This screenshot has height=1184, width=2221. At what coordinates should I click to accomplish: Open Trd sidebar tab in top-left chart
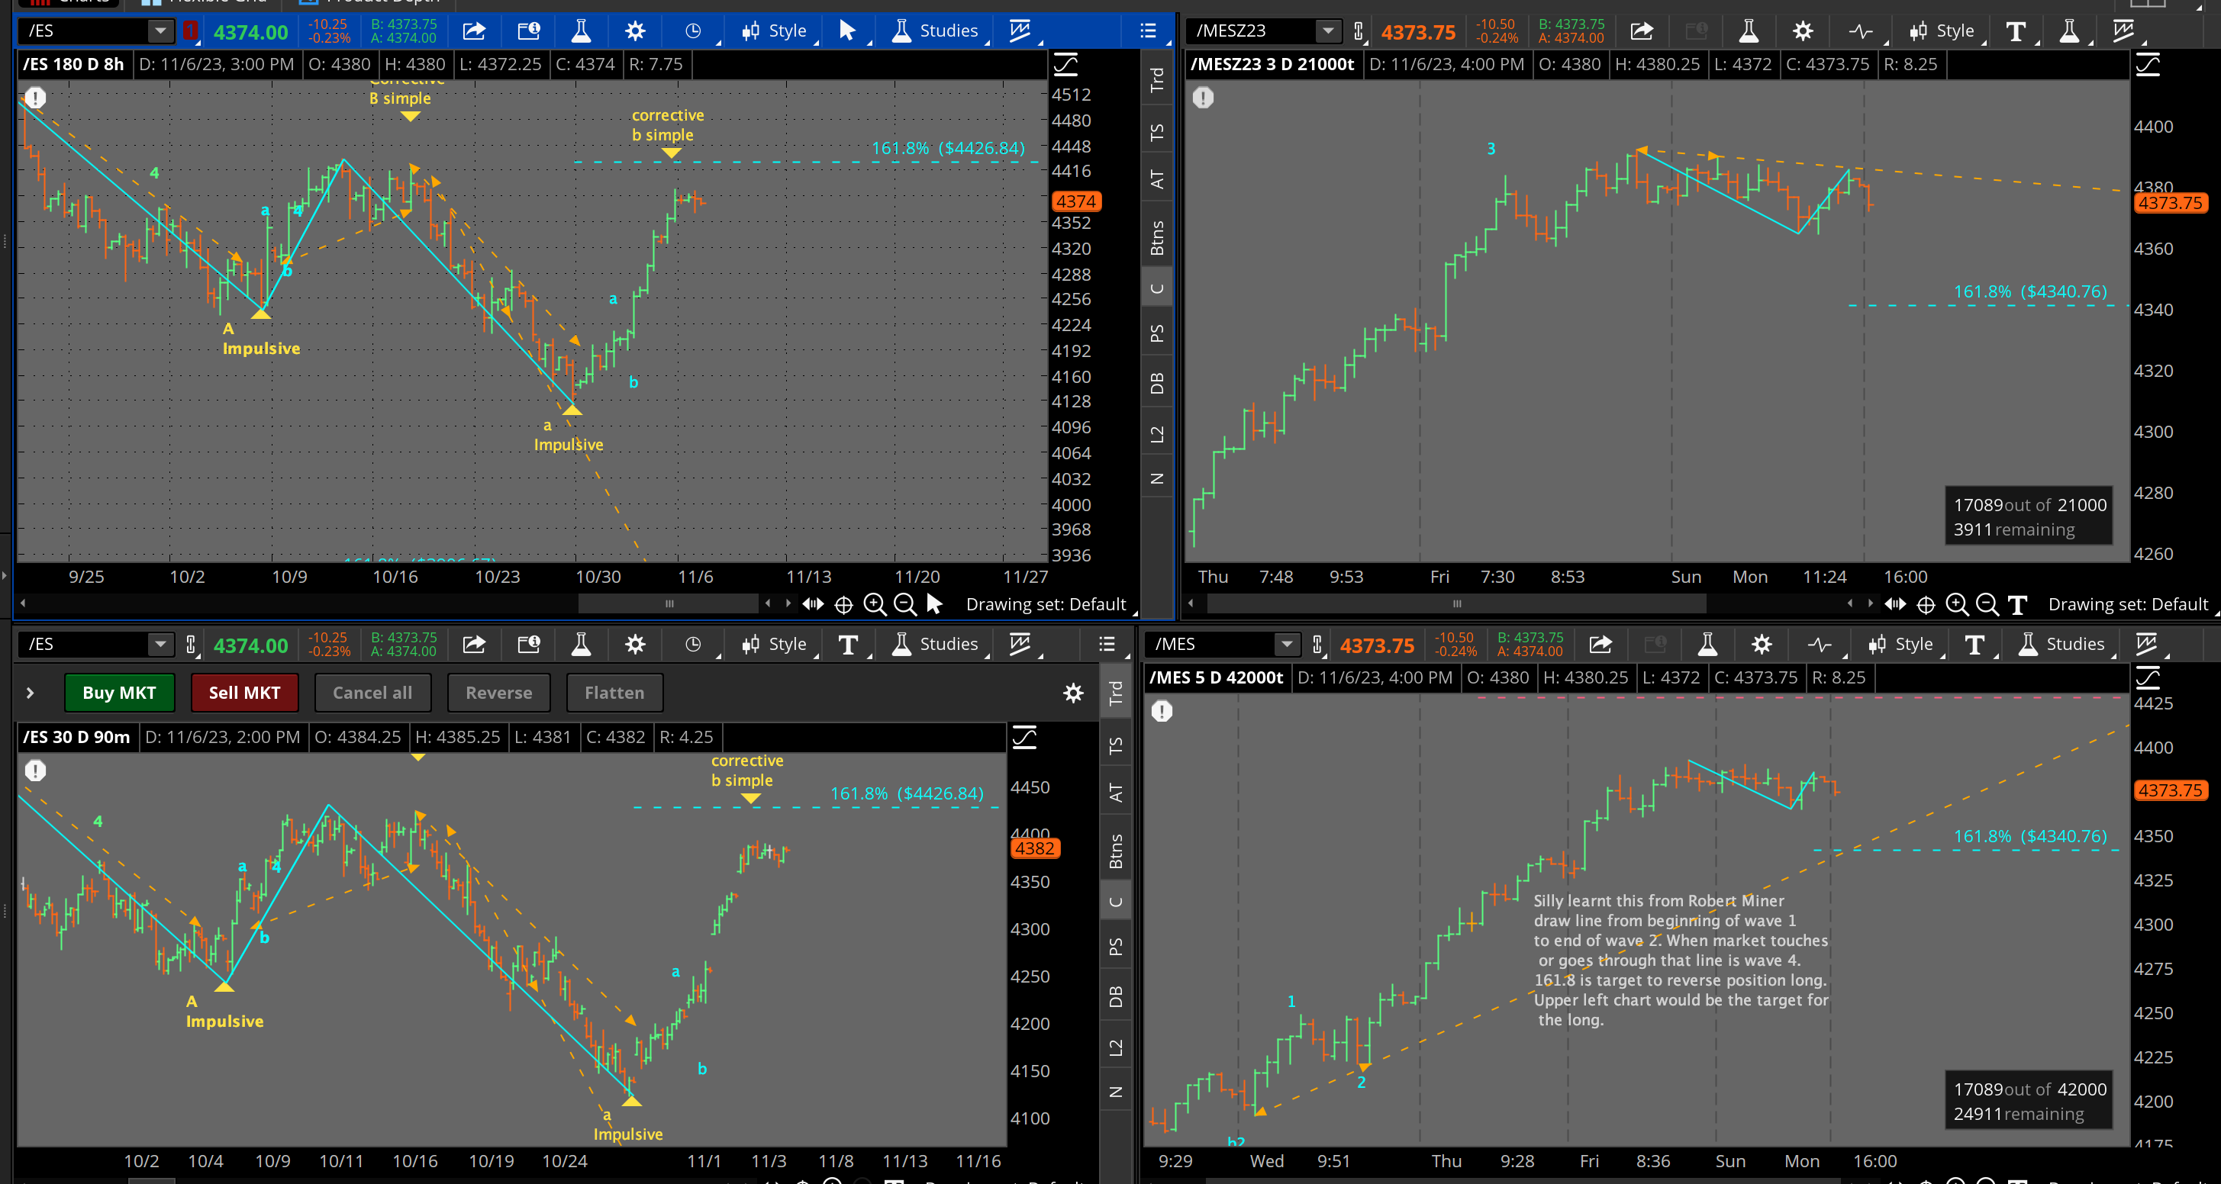1157,79
